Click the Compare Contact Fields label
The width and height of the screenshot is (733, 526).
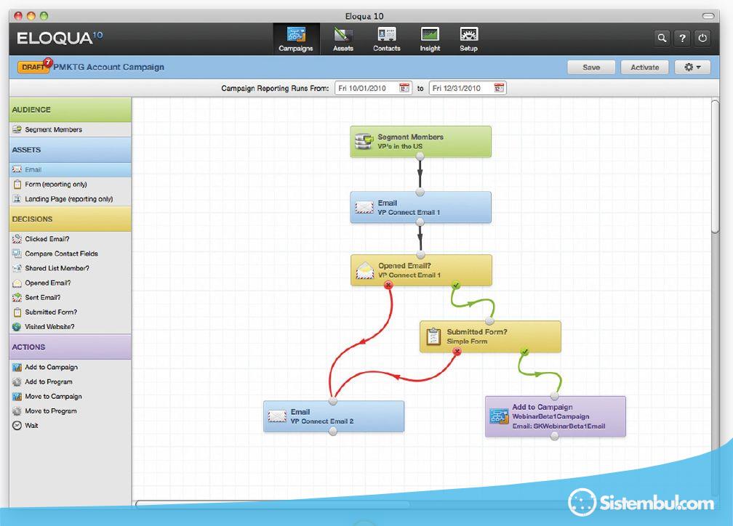point(61,254)
